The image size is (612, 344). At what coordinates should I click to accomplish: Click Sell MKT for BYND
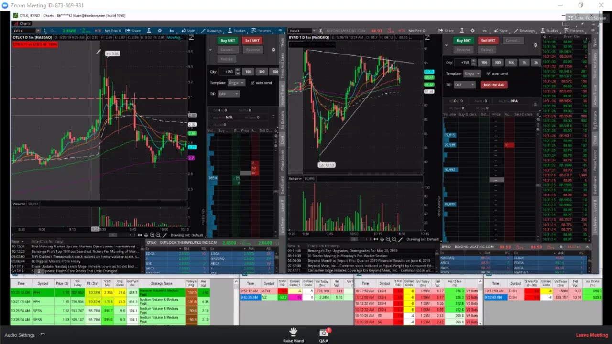click(488, 41)
